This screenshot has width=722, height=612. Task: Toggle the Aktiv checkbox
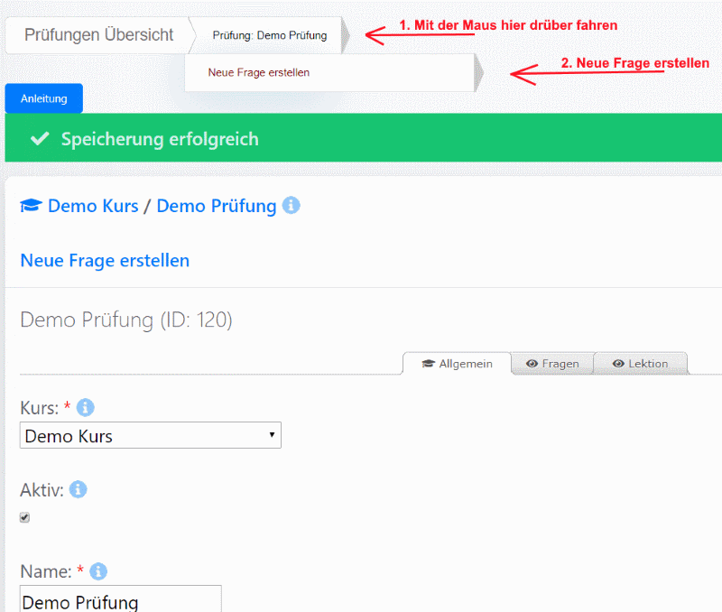(24, 517)
